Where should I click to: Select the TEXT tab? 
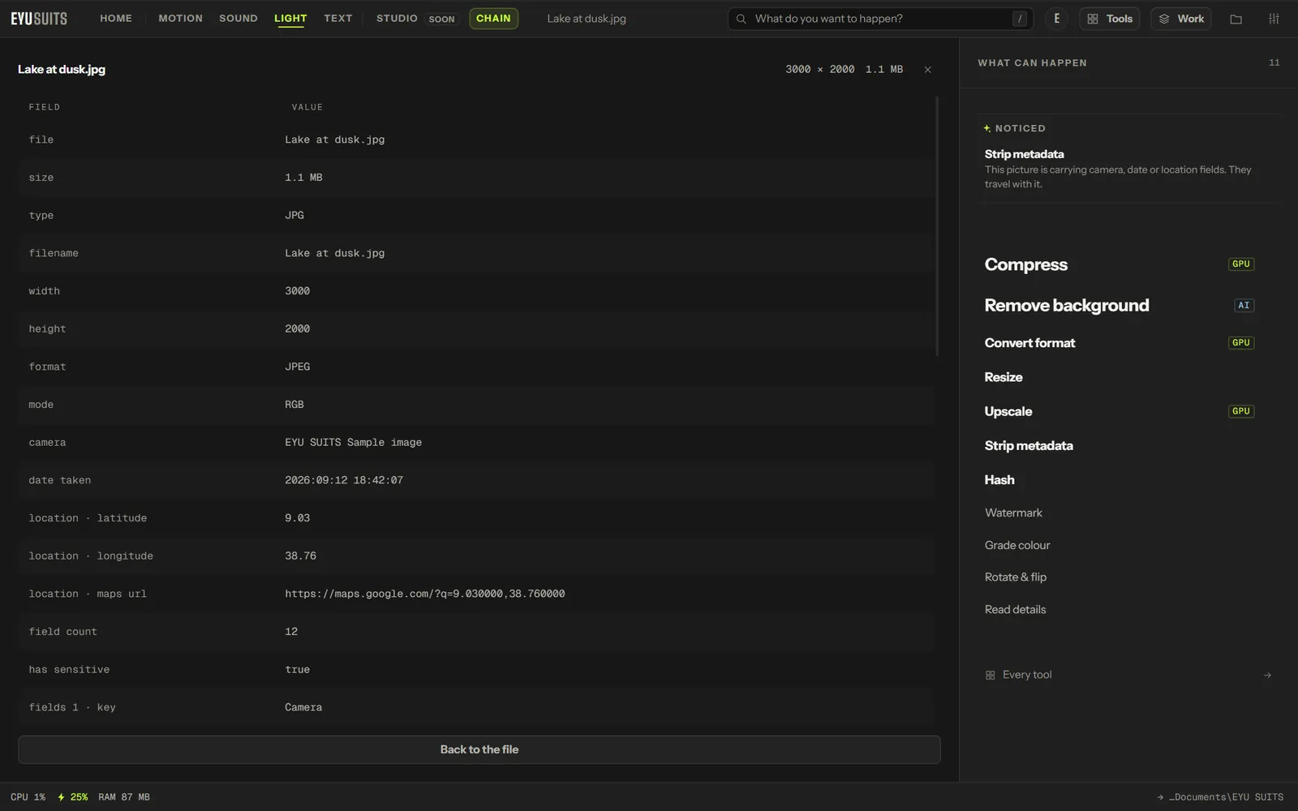pyautogui.click(x=338, y=19)
